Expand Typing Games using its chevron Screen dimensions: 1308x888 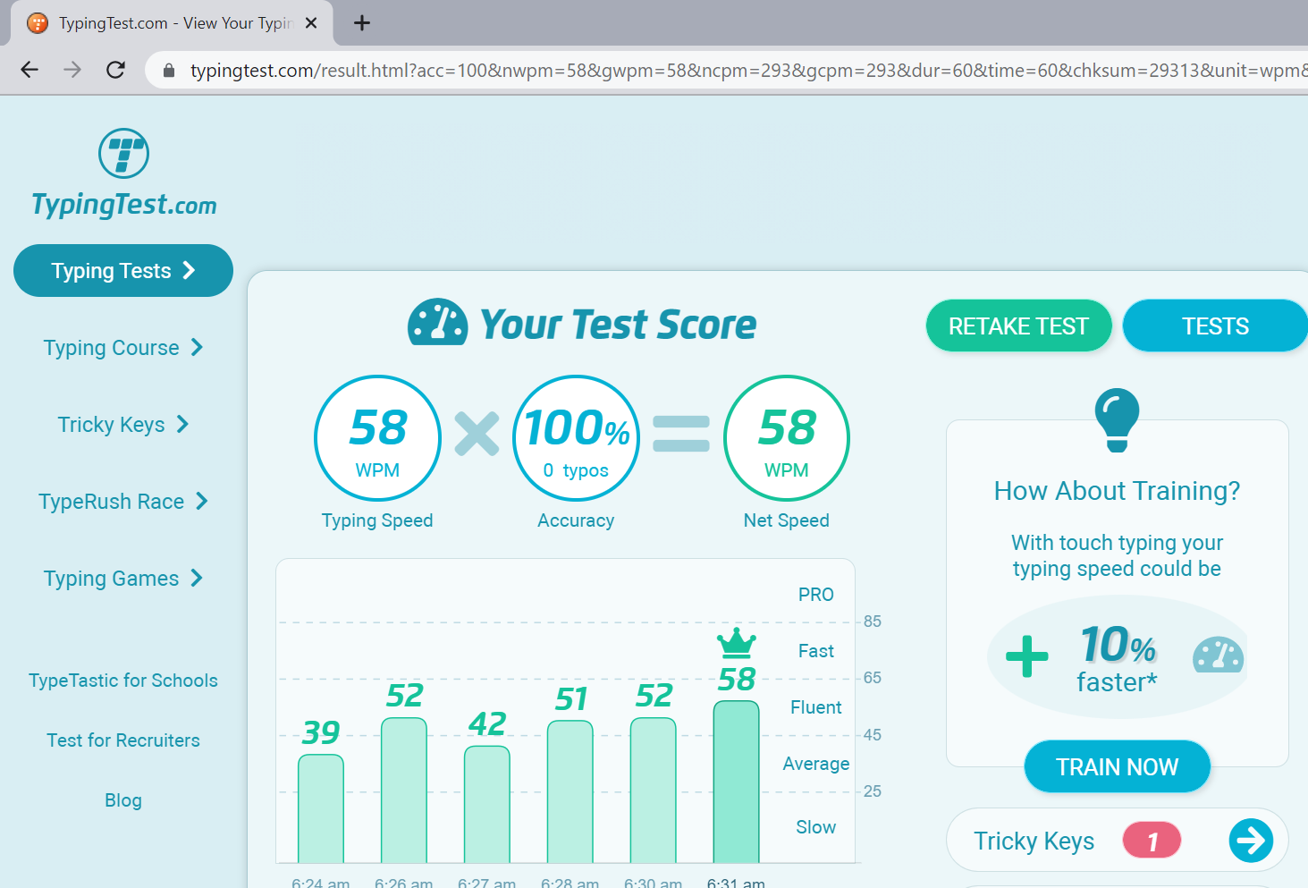197,578
